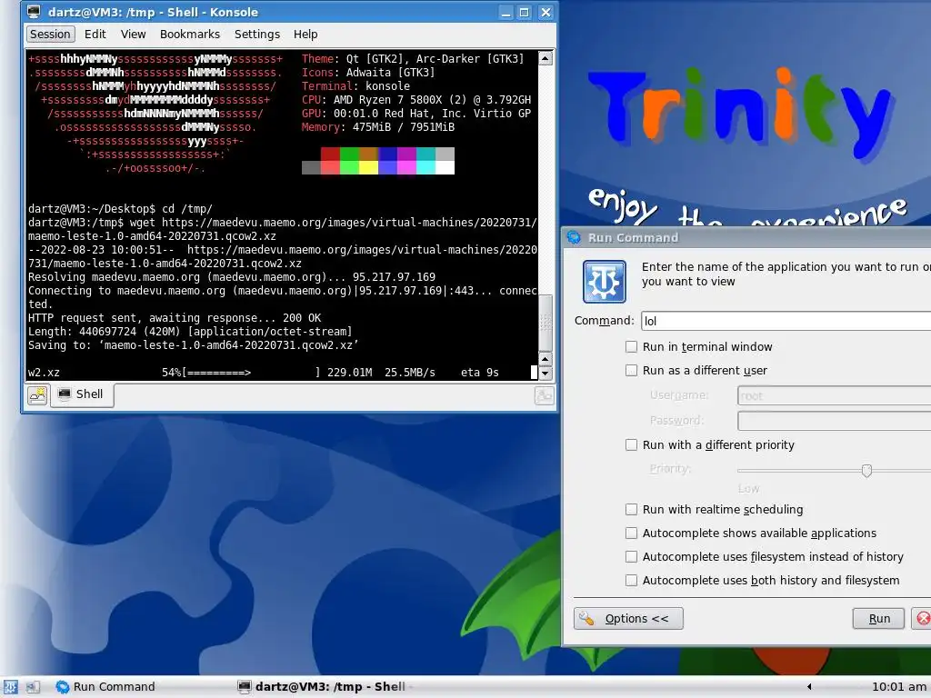
Task: Click the wget download progress bar line at 54%
Action: (263, 373)
